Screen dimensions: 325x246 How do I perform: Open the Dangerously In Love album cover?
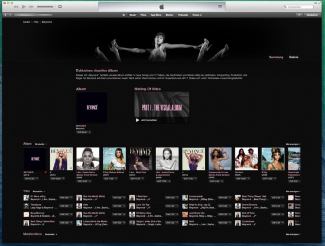pos(220,159)
